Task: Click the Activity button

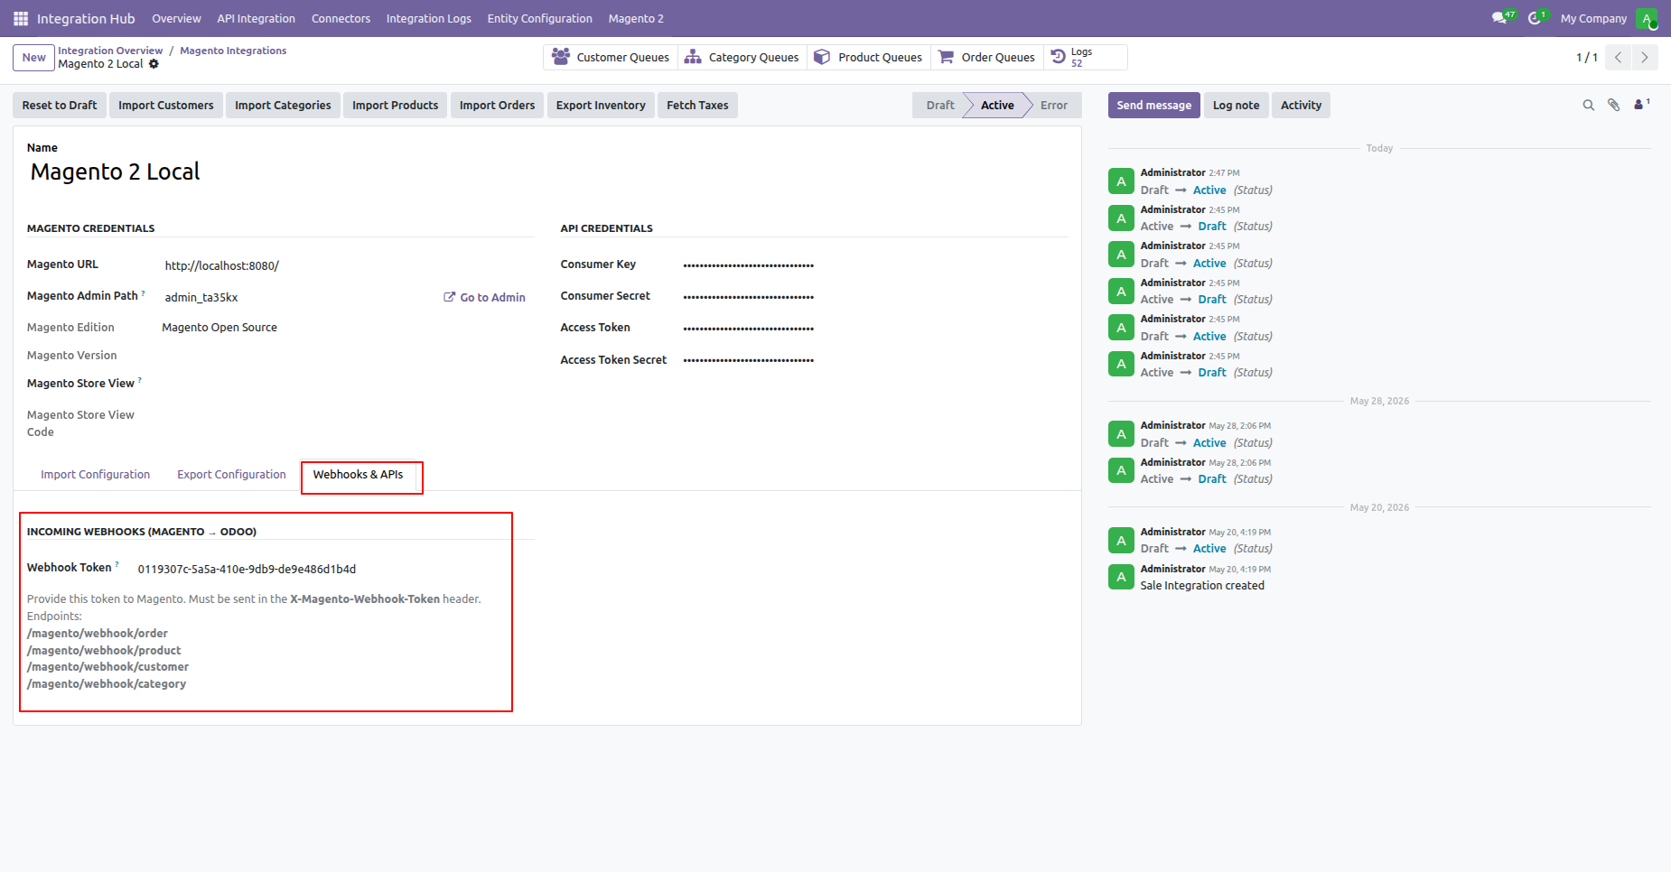Action: point(1301,106)
